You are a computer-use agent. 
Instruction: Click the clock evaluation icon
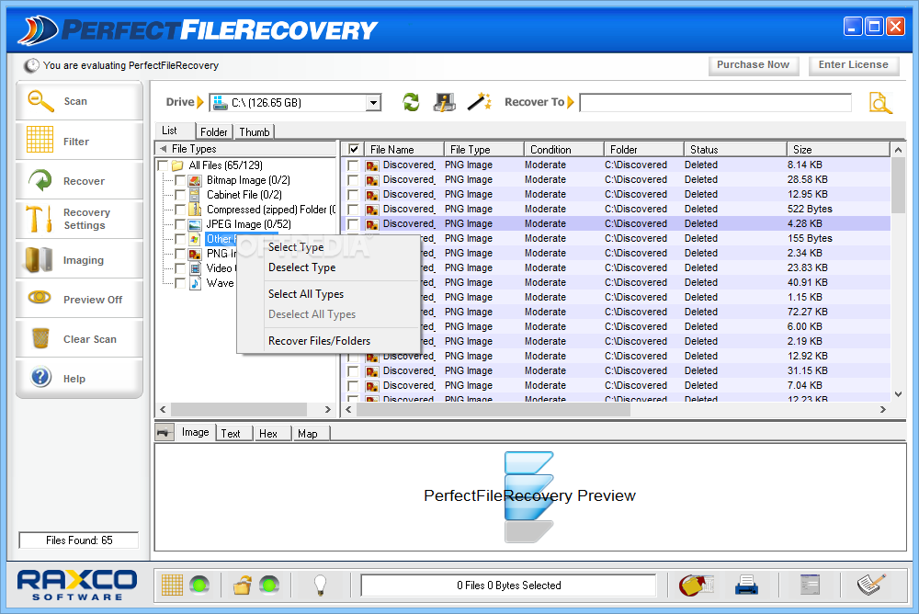click(31, 65)
